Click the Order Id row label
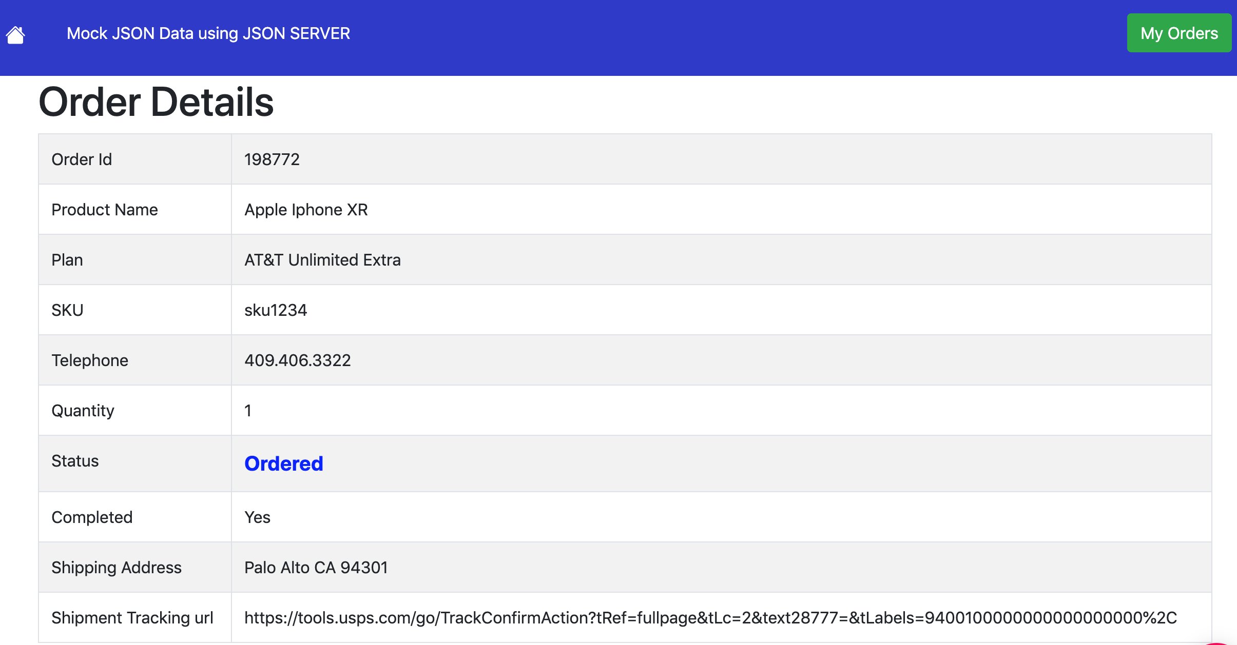This screenshot has height=645, width=1237. [82, 159]
